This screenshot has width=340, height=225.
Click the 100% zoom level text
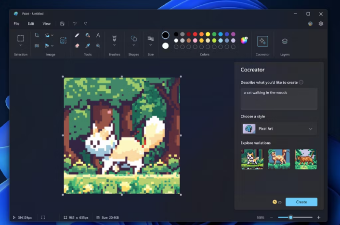pos(260,217)
